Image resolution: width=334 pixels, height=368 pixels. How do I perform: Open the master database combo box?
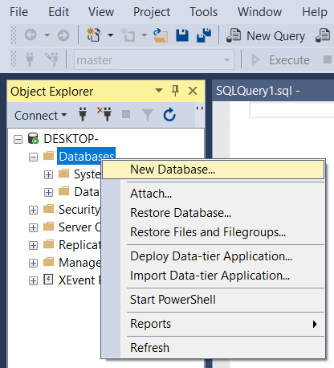tap(154, 59)
